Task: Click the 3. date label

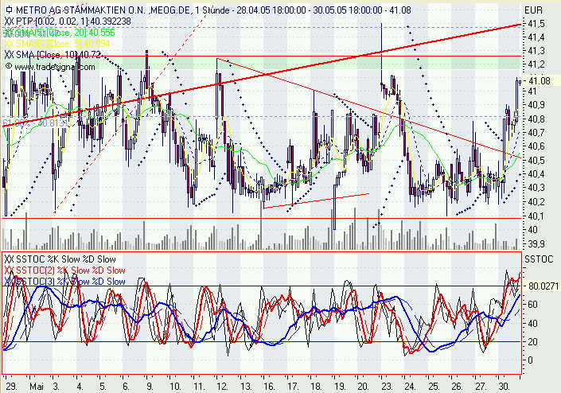Action: [x=56, y=387]
